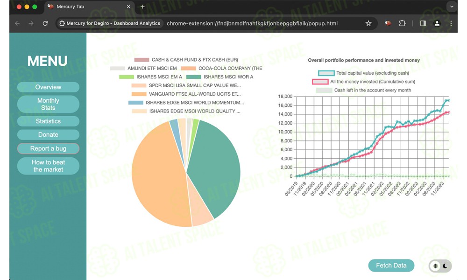
Task: Close the Mercury Tab
Action: click(x=128, y=7)
